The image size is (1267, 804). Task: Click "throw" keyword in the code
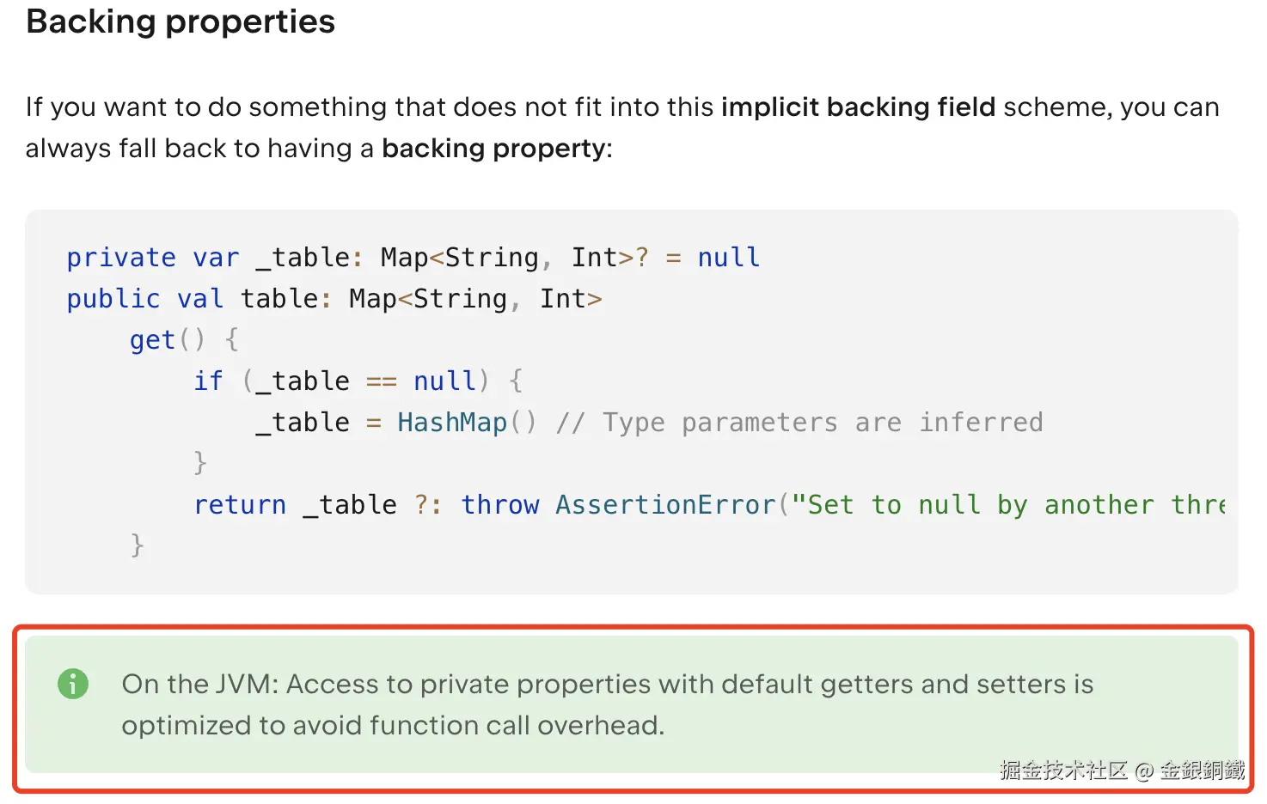point(500,505)
